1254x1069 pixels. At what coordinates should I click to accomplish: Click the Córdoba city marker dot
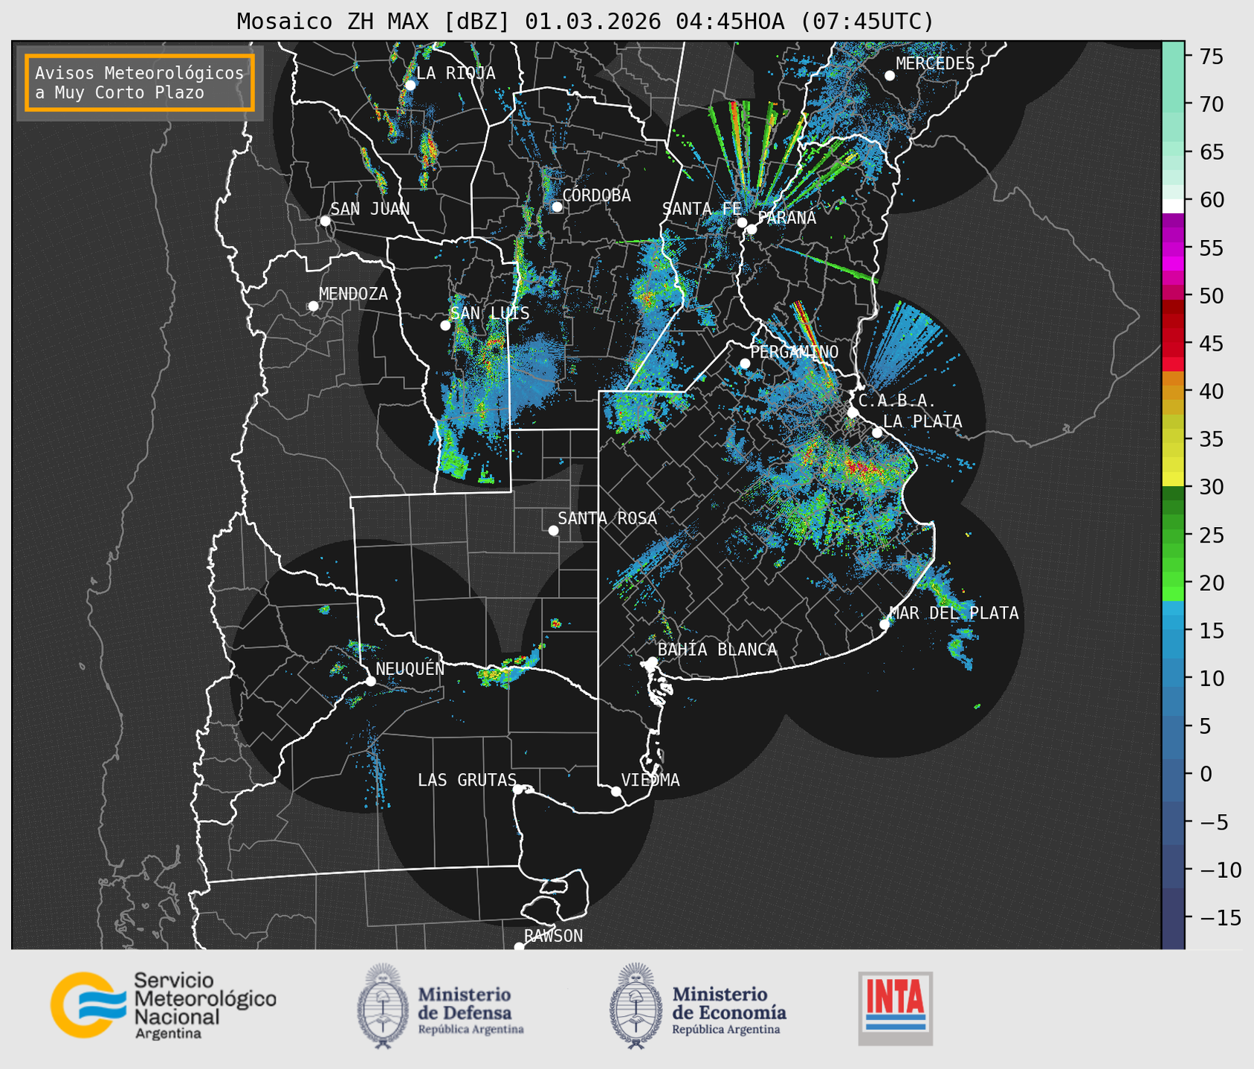click(x=557, y=207)
